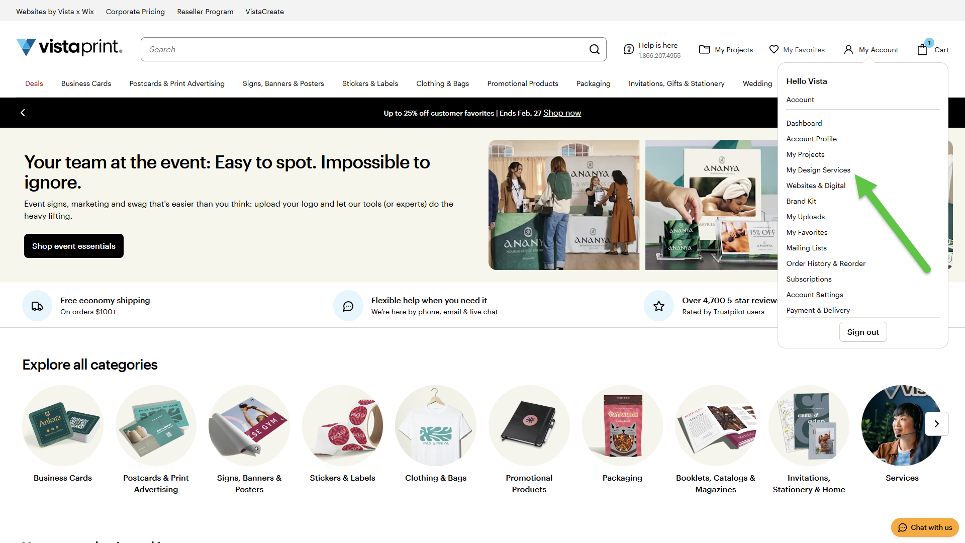The width and height of the screenshot is (965, 543).
Task: Open Clothing & Bags t-shirt thumbnail
Action: click(x=436, y=425)
